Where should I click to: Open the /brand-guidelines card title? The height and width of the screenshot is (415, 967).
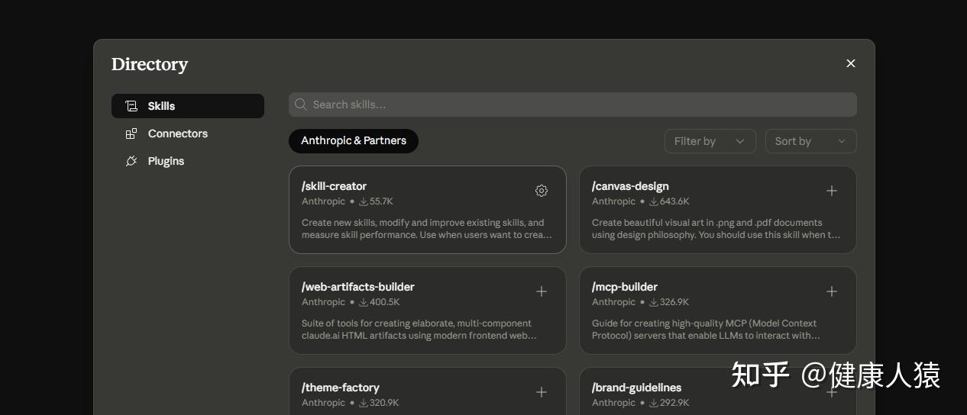click(637, 388)
